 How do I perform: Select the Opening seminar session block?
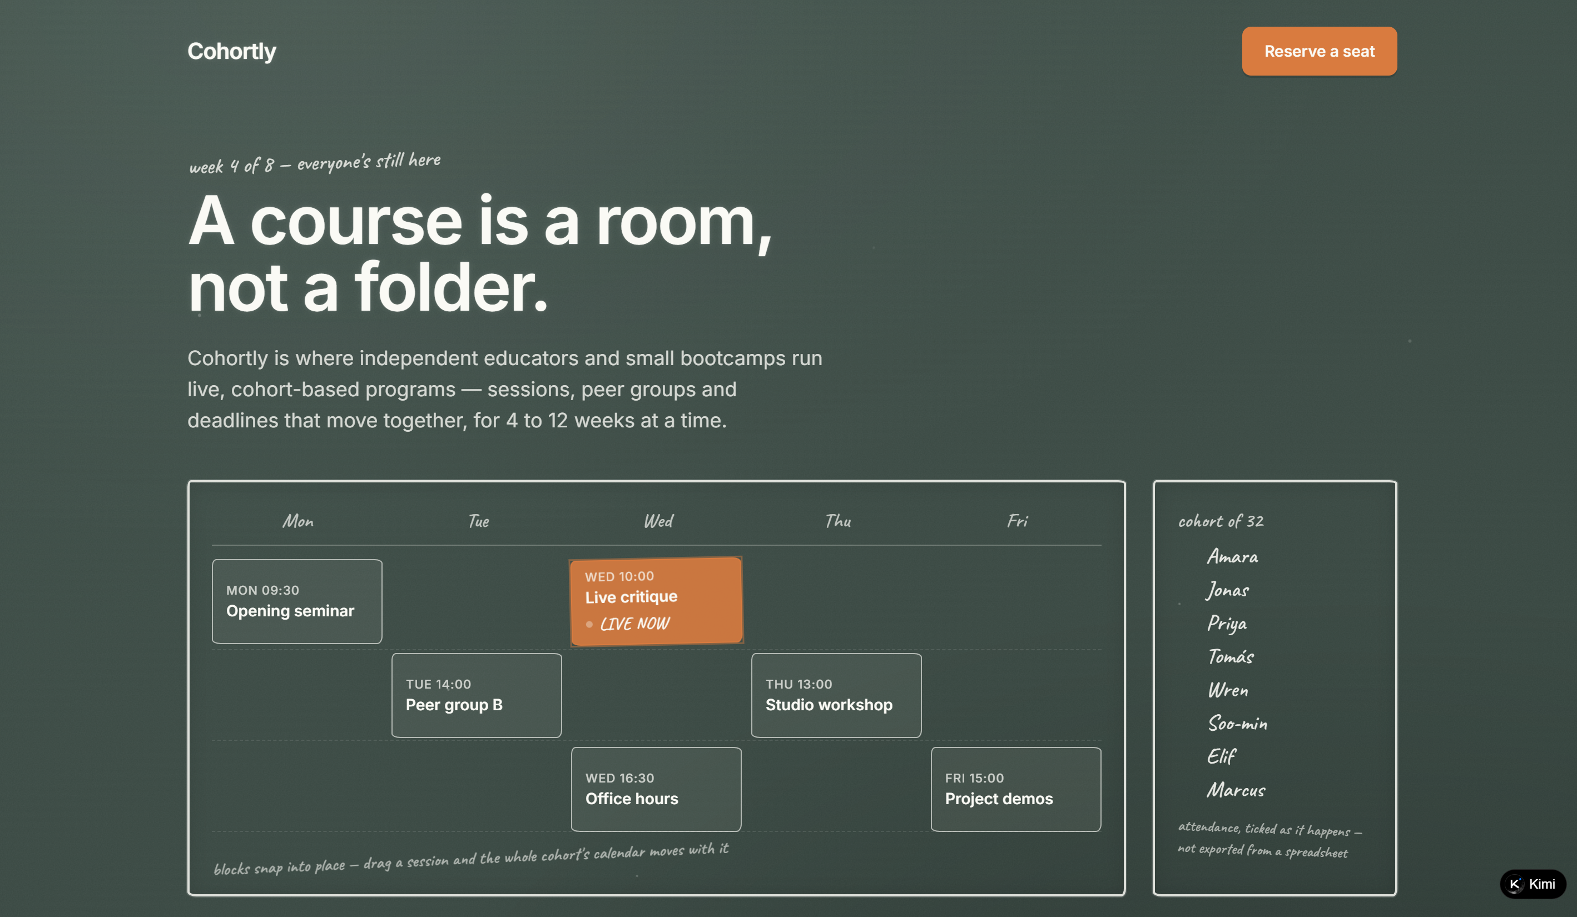coord(296,601)
